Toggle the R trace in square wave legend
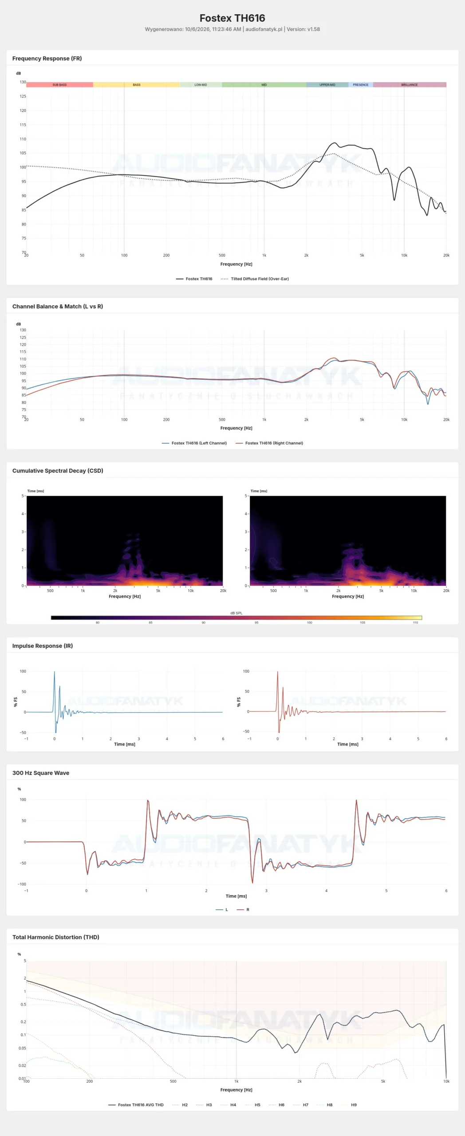 [x=243, y=909]
